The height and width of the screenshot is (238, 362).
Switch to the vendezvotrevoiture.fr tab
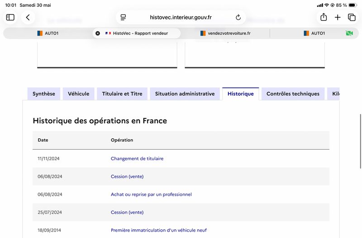[x=225, y=33]
